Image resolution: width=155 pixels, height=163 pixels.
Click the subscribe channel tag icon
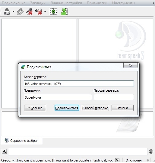pos(20,11)
